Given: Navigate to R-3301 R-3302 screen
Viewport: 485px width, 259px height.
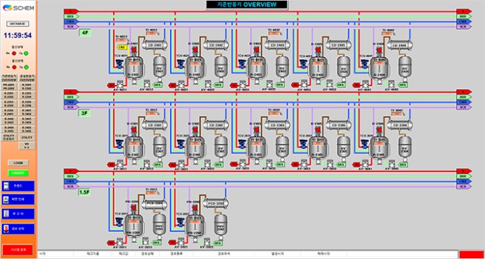Looking at the screenshot, I should click(27, 86).
